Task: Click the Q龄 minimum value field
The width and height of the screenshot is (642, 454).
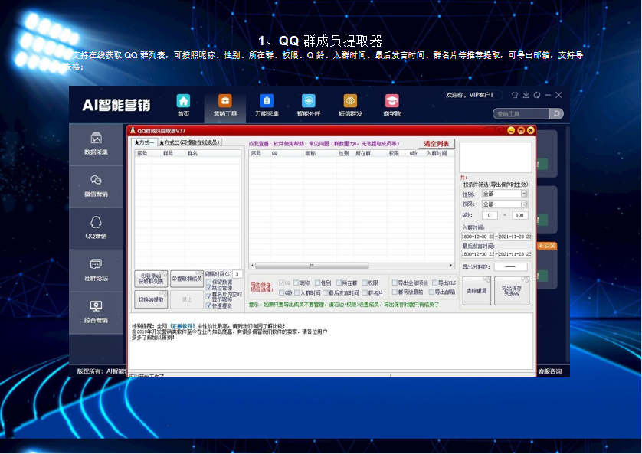Action: click(x=490, y=215)
